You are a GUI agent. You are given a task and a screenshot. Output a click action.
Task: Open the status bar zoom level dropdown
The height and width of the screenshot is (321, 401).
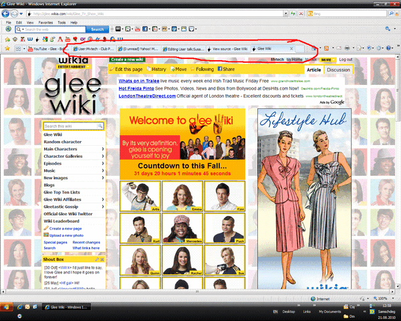coord(393,298)
